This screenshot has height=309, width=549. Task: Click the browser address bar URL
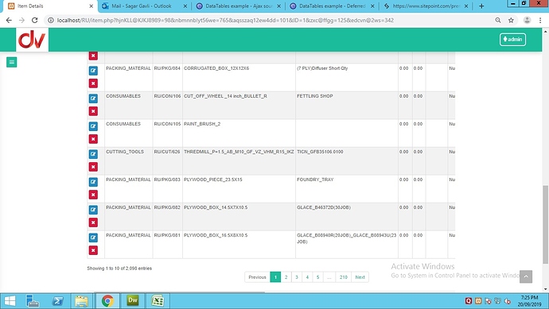pos(225,21)
